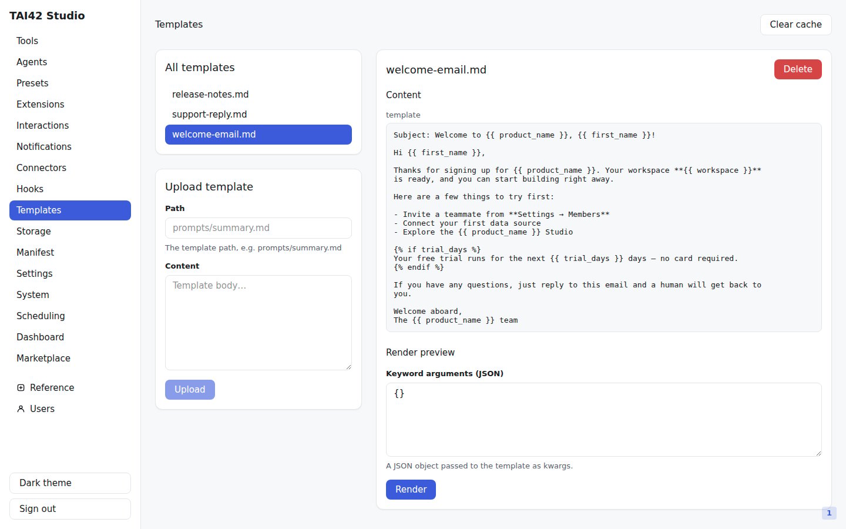Click the Sign out button

(x=70, y=509)
